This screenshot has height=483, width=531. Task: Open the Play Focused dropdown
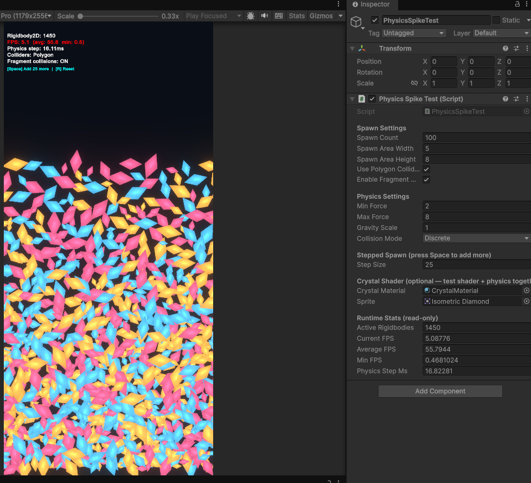click(213, 16)
